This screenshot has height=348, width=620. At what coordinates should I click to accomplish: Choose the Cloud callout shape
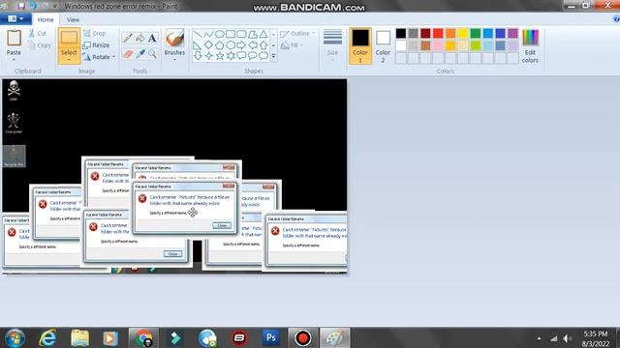[x=263, y=56]
